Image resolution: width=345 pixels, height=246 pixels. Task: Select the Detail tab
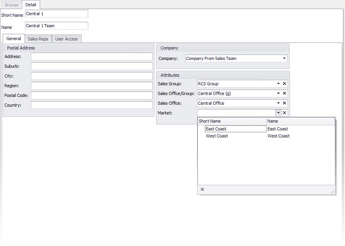pos(31,5)
